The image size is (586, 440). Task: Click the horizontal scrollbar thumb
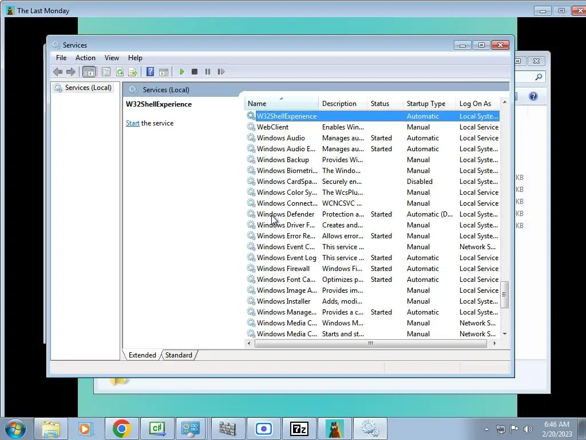coord(370,344)
